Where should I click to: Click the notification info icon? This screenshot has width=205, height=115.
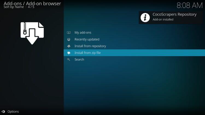(x=145, y=17)
